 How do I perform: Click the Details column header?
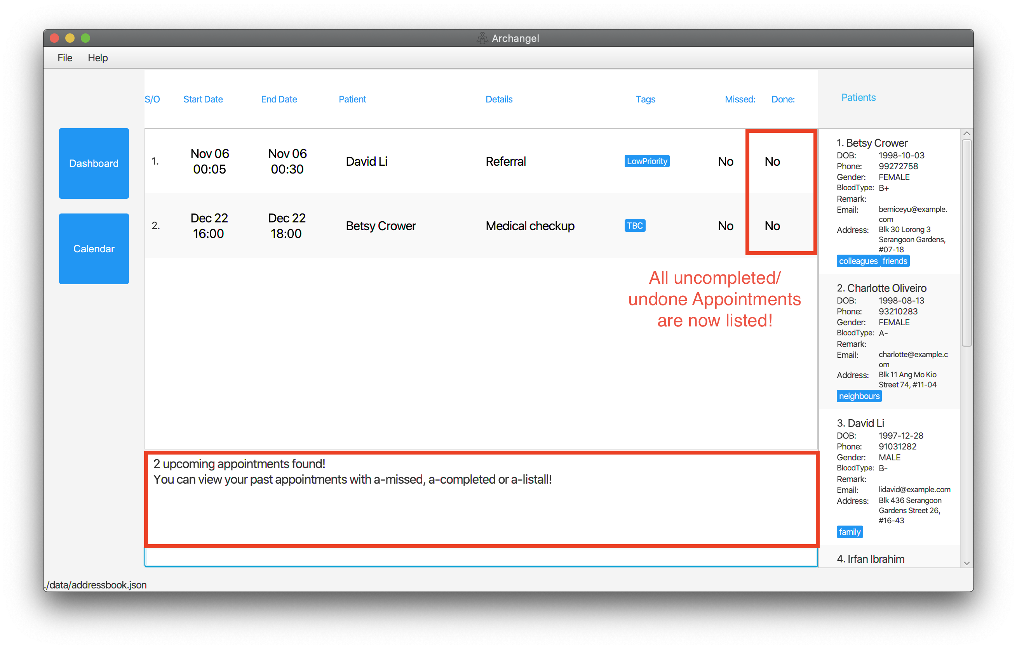(499, 99)
